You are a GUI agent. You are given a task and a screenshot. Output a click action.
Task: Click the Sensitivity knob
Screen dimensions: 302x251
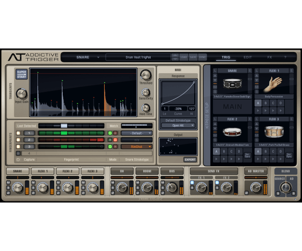pyautogui.click(x=146, y=92)
